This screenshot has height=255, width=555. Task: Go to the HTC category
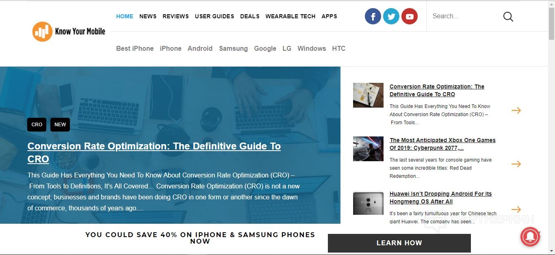[338, 48]
